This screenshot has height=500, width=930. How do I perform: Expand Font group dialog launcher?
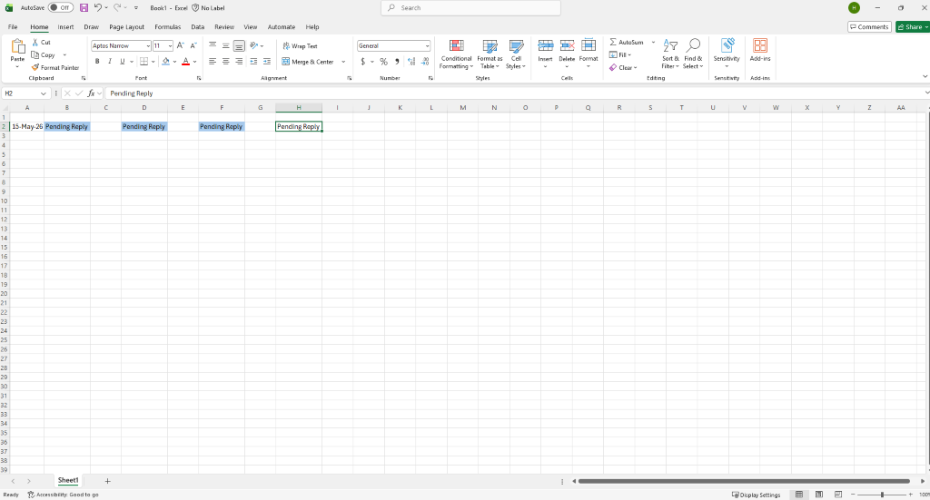coord(199,78)
